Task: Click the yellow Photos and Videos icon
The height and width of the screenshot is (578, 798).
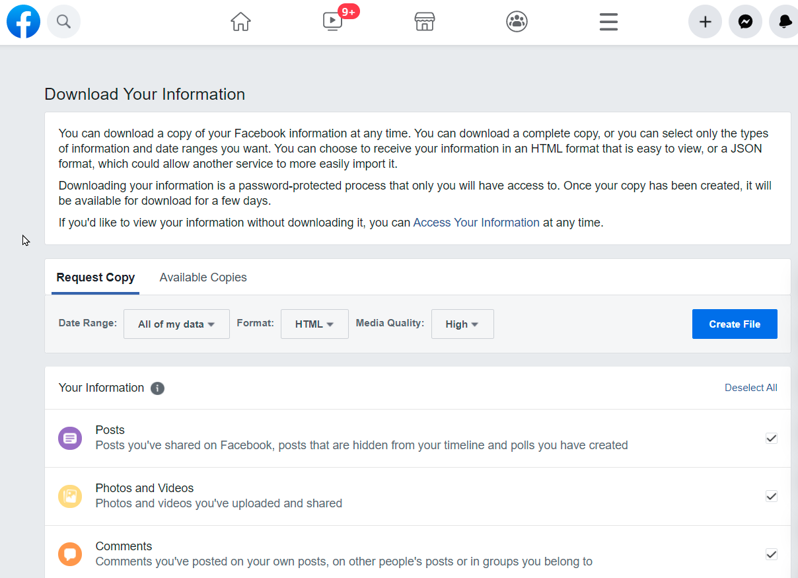Action: point(70,496)
